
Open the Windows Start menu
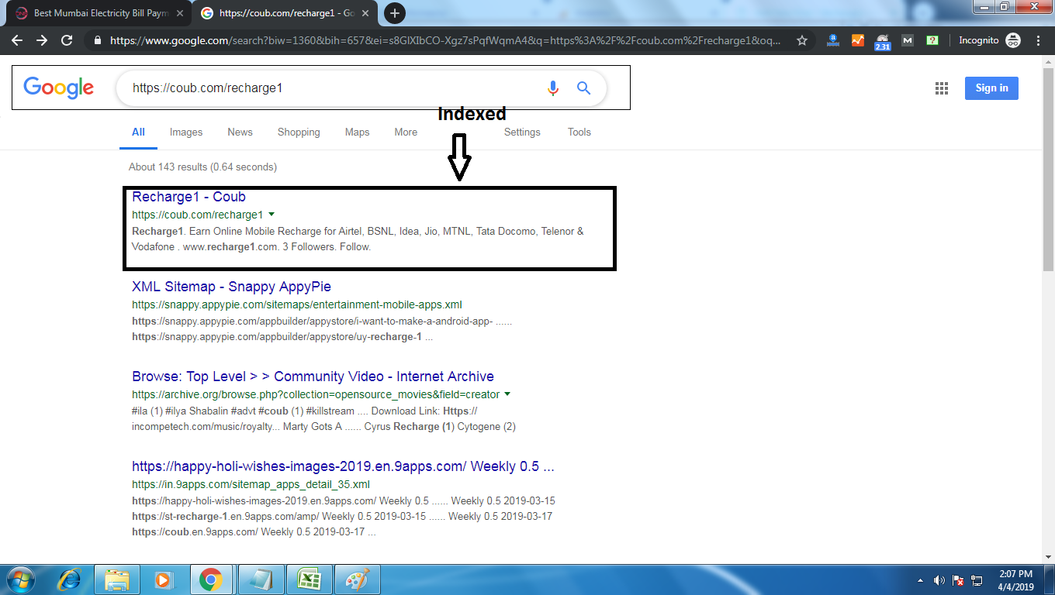pyautogui.click(x=20, y=580)
